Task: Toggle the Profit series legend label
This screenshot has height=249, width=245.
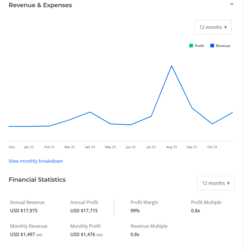Action: pos(199,46)
